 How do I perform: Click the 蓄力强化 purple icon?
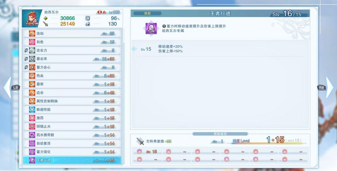point(32,152)
